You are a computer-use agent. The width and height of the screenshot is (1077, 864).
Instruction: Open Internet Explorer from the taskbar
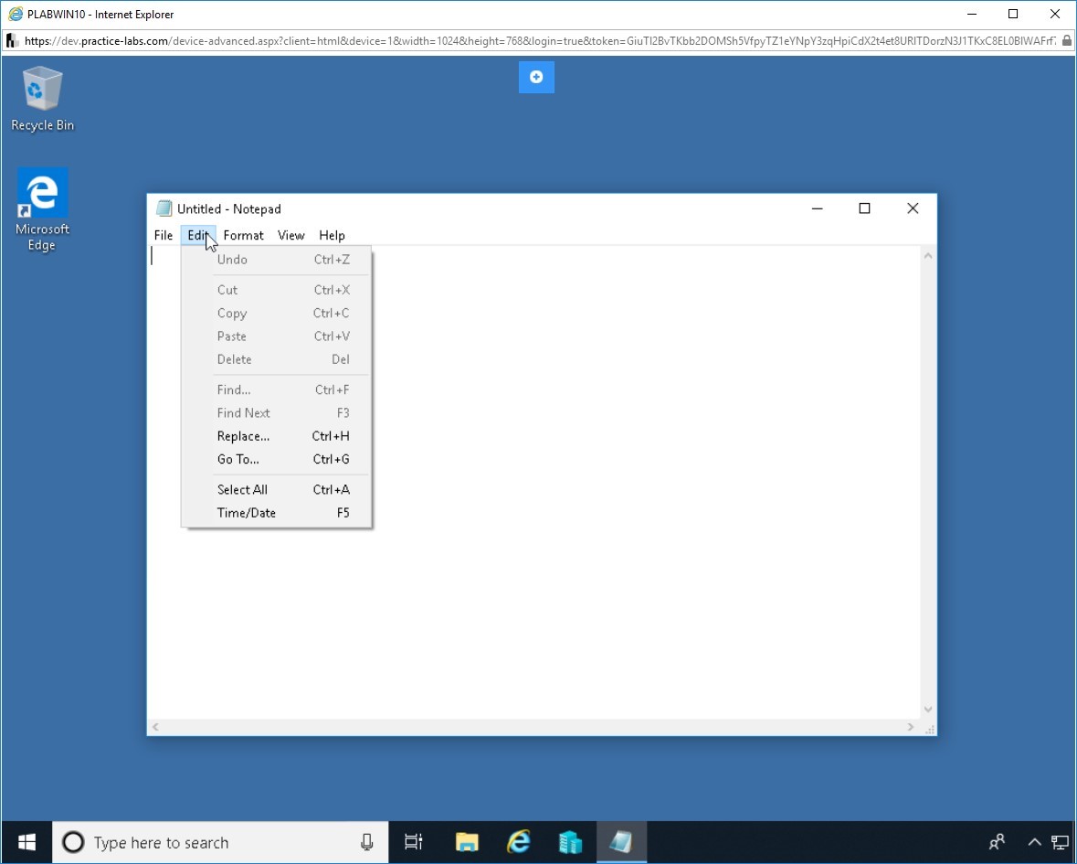click(x=519, y=842)
